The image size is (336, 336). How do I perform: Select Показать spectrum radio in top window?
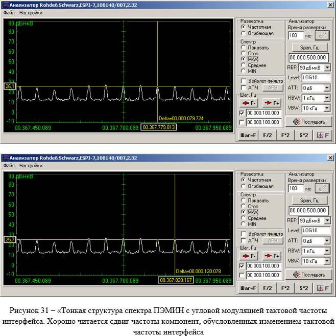[243, 48]
